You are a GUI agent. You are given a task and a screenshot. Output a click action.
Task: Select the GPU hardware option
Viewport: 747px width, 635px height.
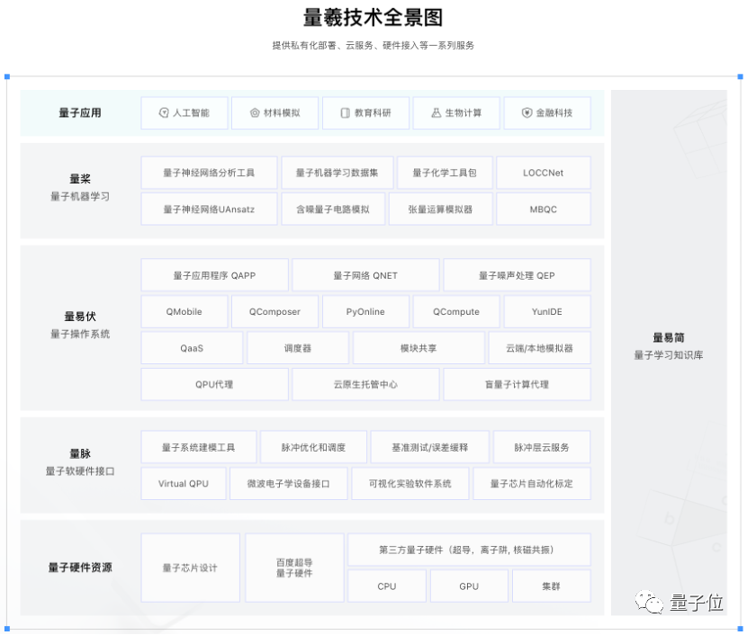point(468,586)
